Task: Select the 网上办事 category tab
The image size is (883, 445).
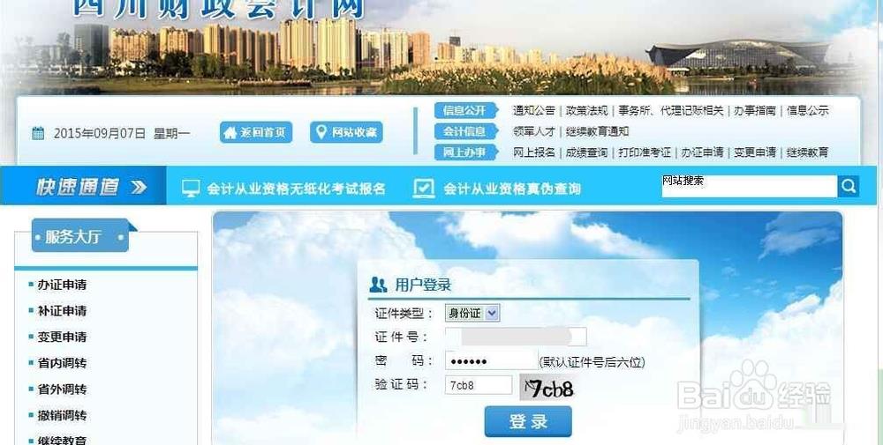Action: coord(465,152)
